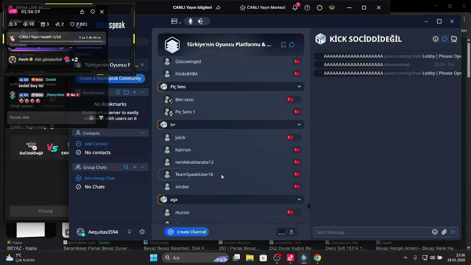
Task: Toggle lock on TikTok live overlay
Action: [82, 12]
